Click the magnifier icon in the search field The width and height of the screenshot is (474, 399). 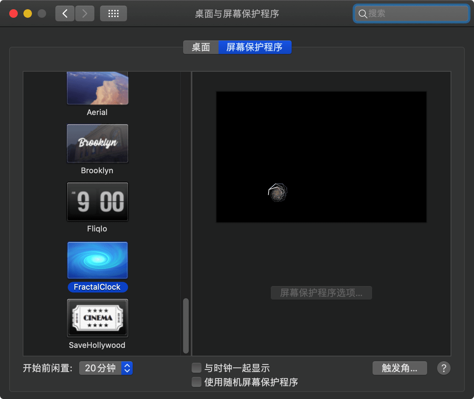(x=363, y=14)
